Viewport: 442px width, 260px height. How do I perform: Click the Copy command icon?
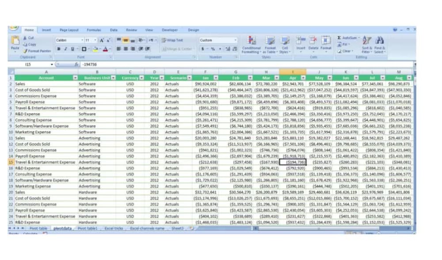(x=25, y=44)
